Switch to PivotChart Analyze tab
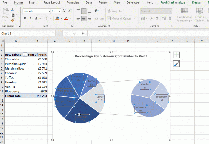Screen dimensions: 209x144 coord(173,2)
